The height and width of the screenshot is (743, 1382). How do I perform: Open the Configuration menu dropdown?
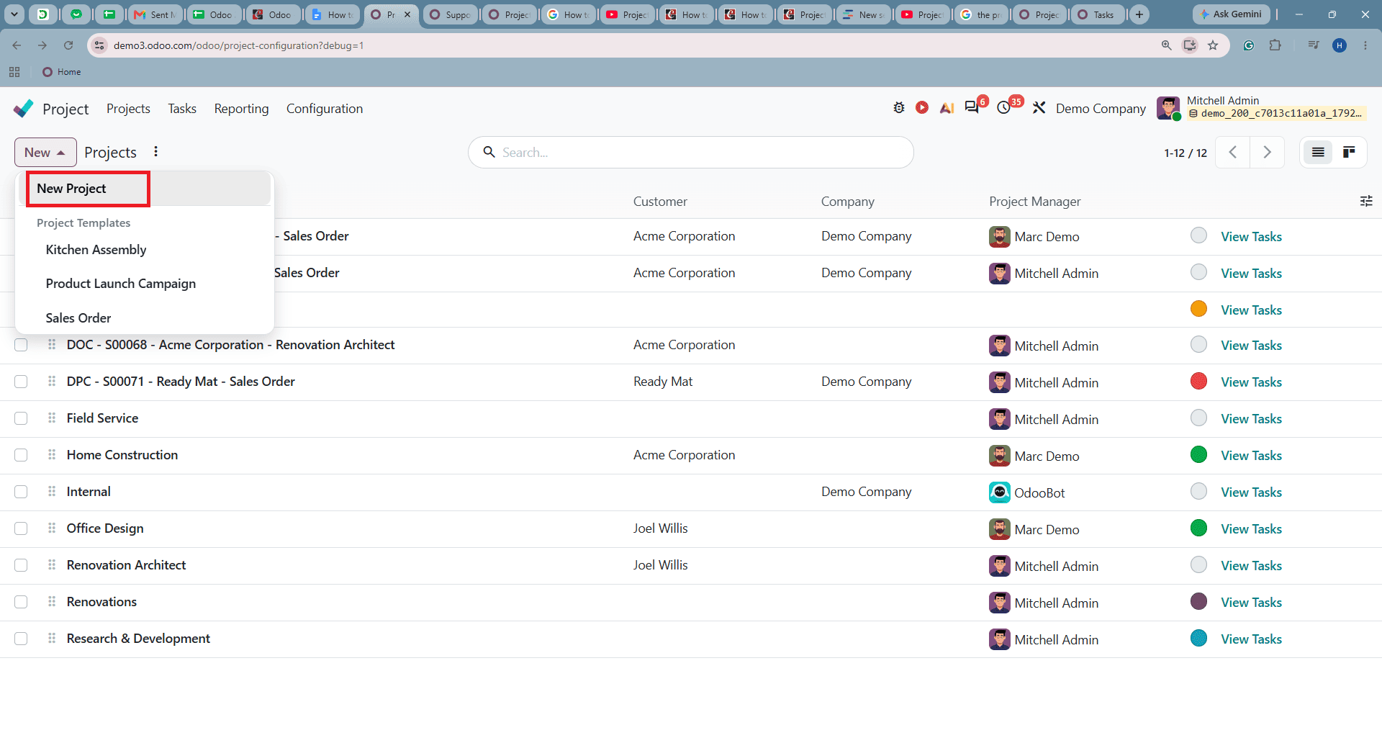[325, 109]
